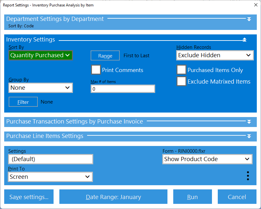Open the Print To Screen dropdown
Image resolution: width=261 pixels, height=209 pixels.
click(50, 177)
